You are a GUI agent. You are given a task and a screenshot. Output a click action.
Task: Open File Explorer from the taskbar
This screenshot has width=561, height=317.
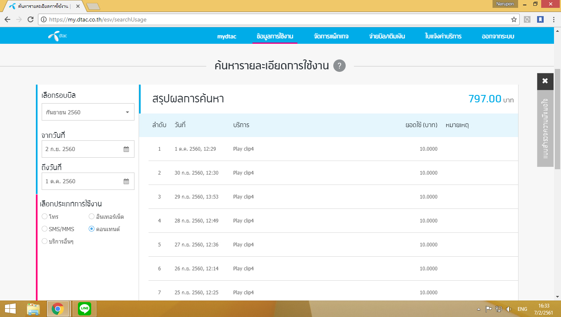coord(33,309)
